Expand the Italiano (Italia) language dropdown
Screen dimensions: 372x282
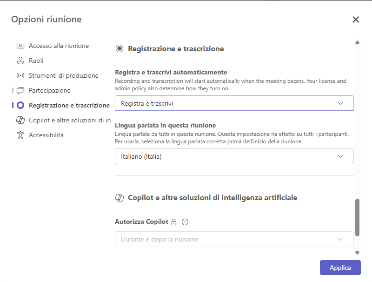pyautogui.click(x=234, y=156)
